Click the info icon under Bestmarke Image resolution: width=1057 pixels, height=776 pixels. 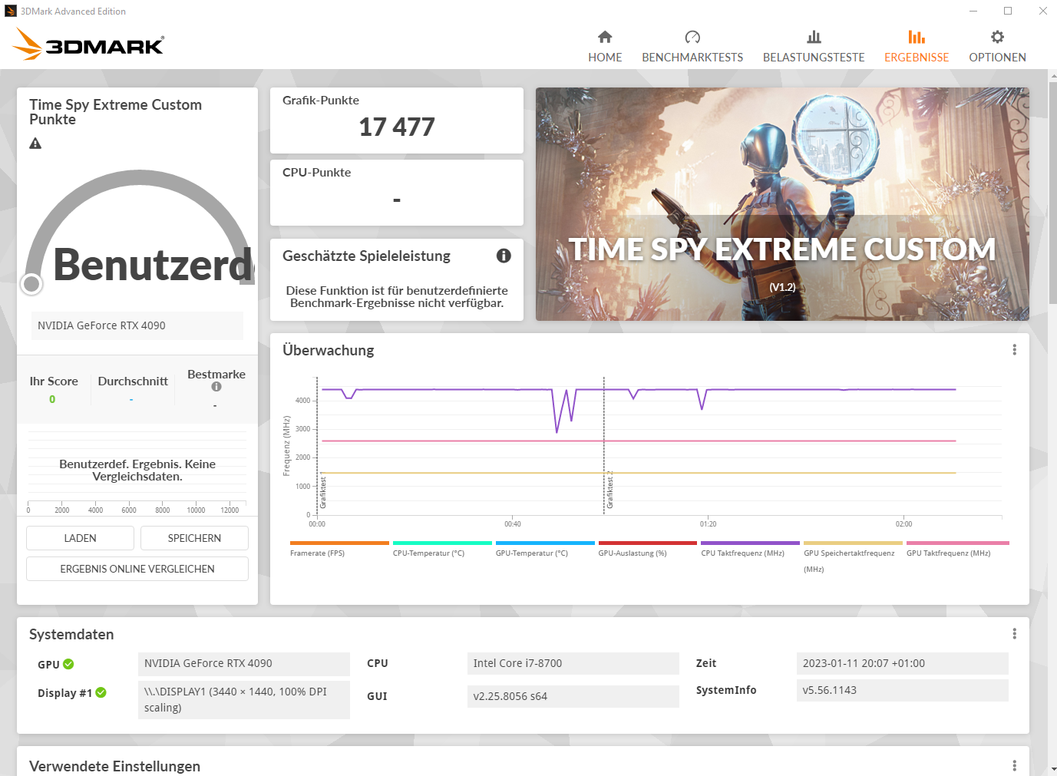(x=216, y=387)
